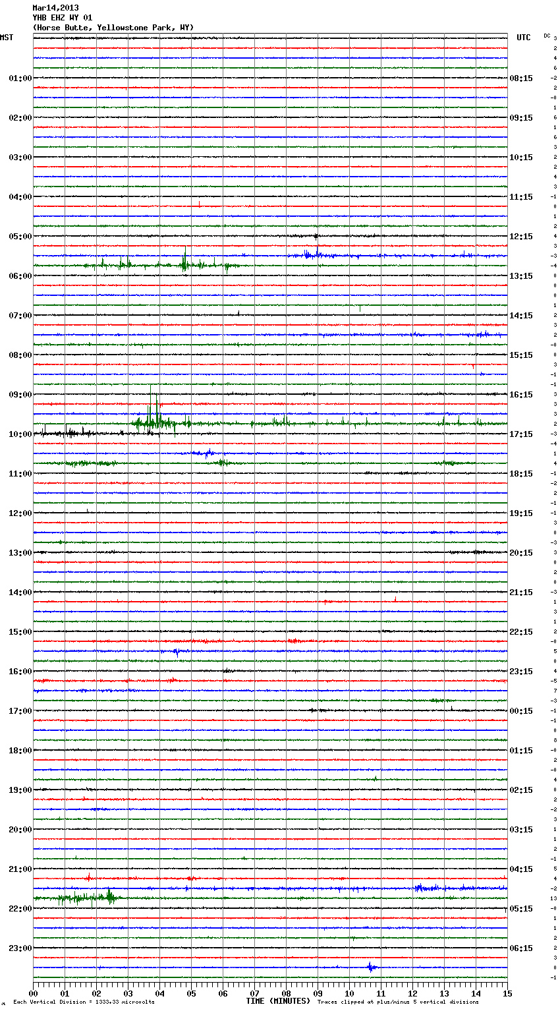Click the Each Vertical Division microvolts note
The image size is (560, 1011).
pyautogui.click(x=84, y=1002)
